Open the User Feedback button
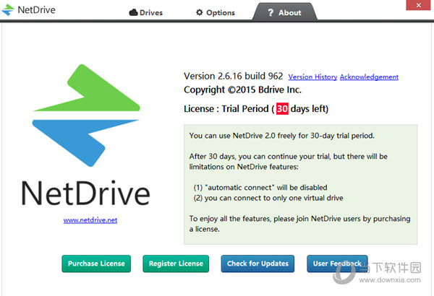The width and height of the screenshot is (434, 296). (337, 264)
